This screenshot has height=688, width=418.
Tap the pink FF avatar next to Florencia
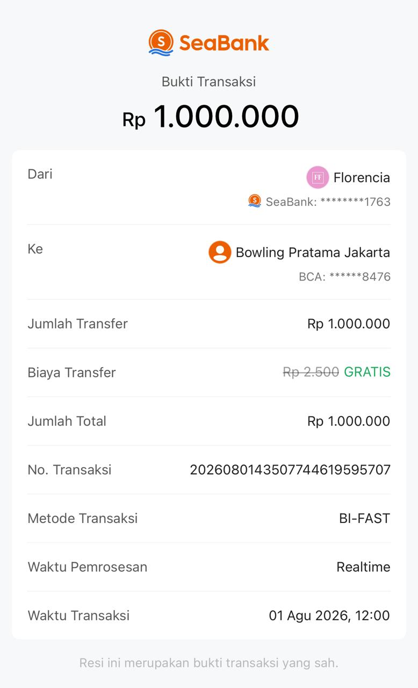pyautogui.click(x=318, y=177)
